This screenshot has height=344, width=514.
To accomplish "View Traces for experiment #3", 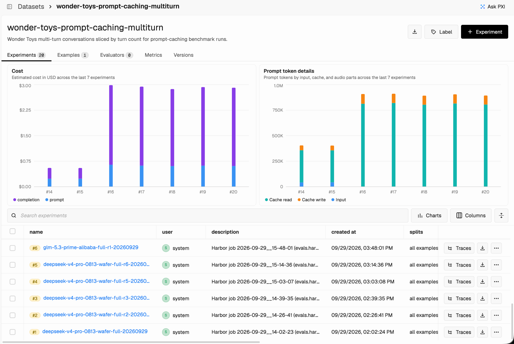I will (x=459, y=298).
